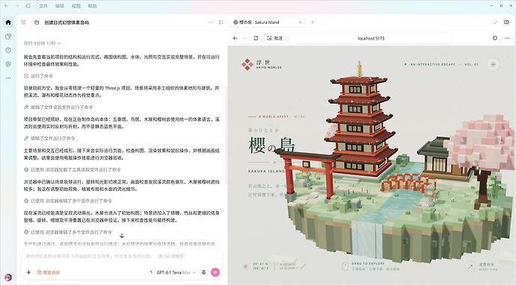
Task: Click the DRAG TO EXPLORE label
Action: 368,263
